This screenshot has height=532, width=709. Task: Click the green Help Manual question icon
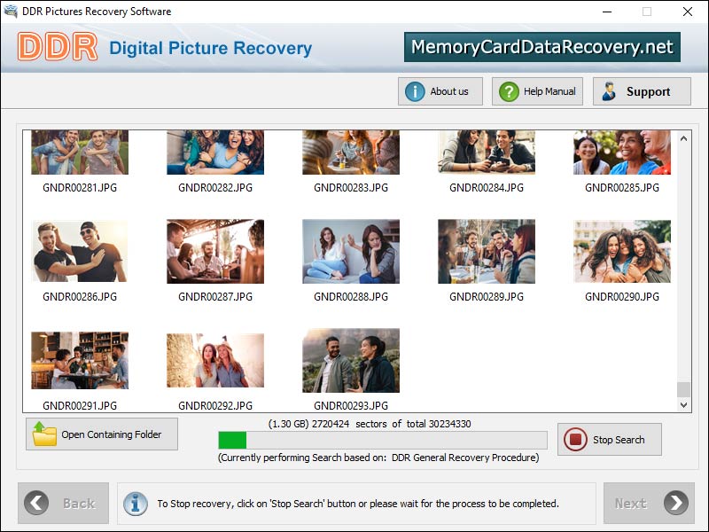coord(509,91)
